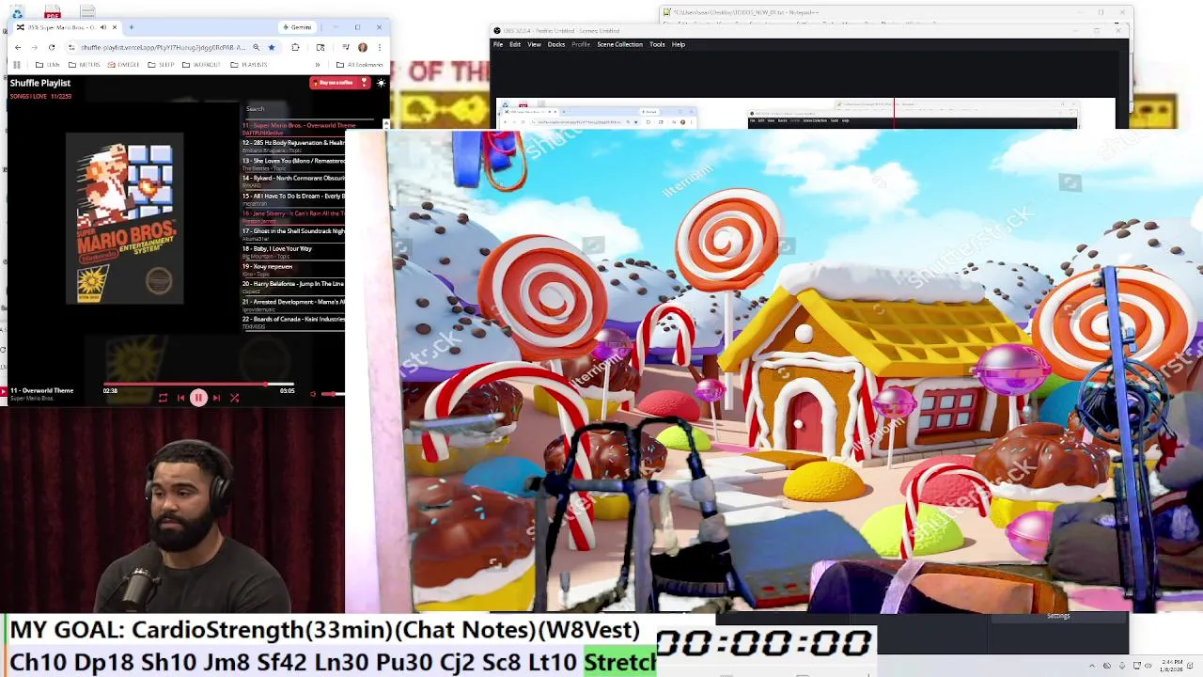Open the browser extensions puzzle icon

point(296,47)
